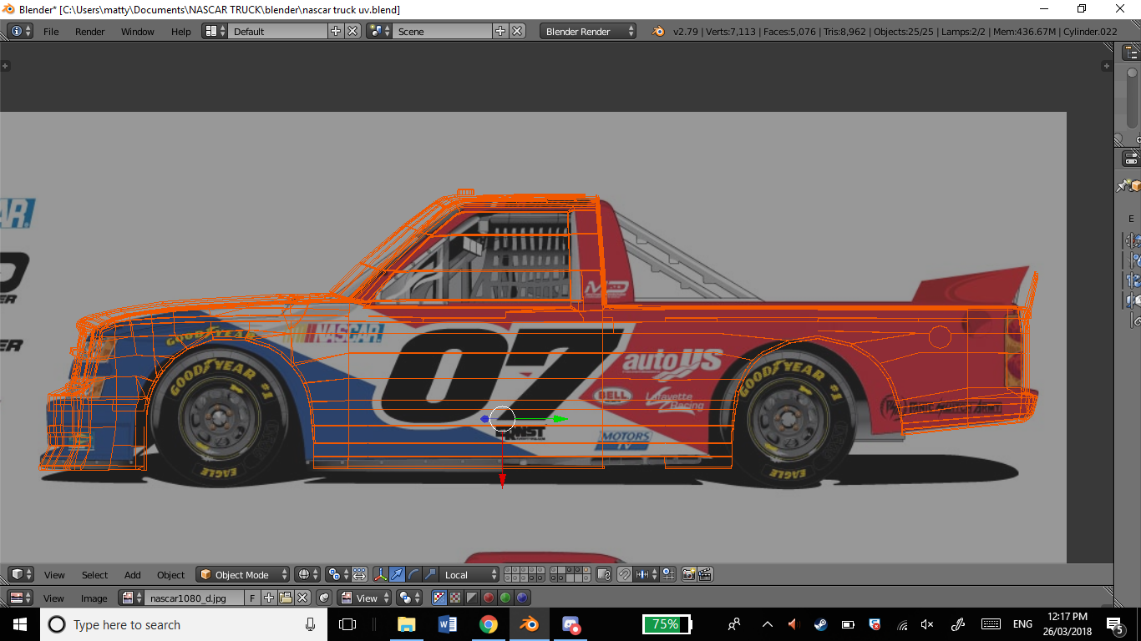This screenshot has height=641, width=1141.
Task: Open the Add menu in 3D view
Action: click(x=133, y=574)
